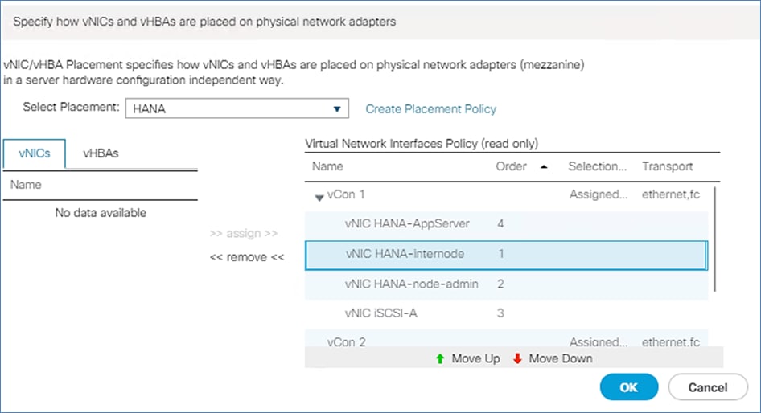
Task: Click the vertical scrollbar of policy table
Action: point(715,239)
